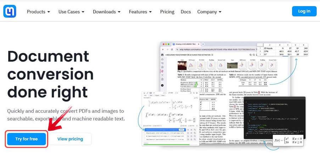
Task: Click the heading 'Document conversion done right'
Action: [50, 74]
